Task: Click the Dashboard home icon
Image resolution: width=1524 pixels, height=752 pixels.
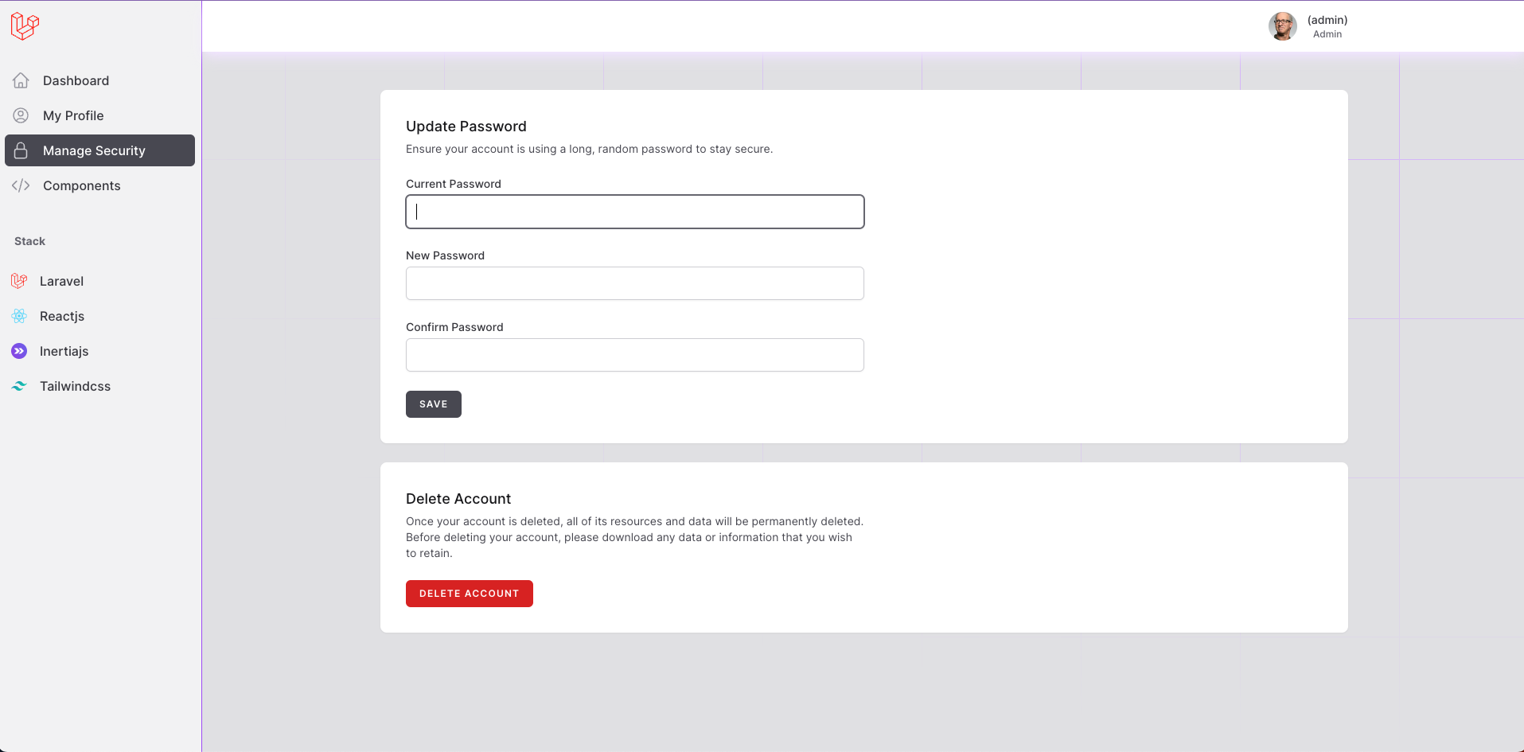Action: click(21, 80)
